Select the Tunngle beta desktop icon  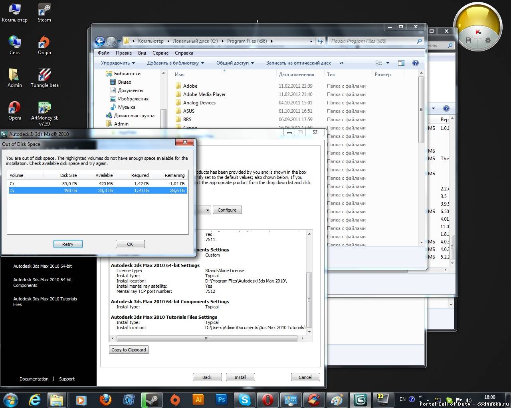tap(45, 78)
